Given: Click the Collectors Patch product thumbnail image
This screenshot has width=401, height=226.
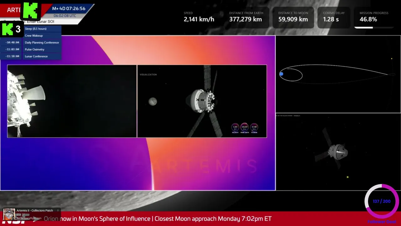Looking at the screenshot, I should pyautogui.click(x=9, y=214).
